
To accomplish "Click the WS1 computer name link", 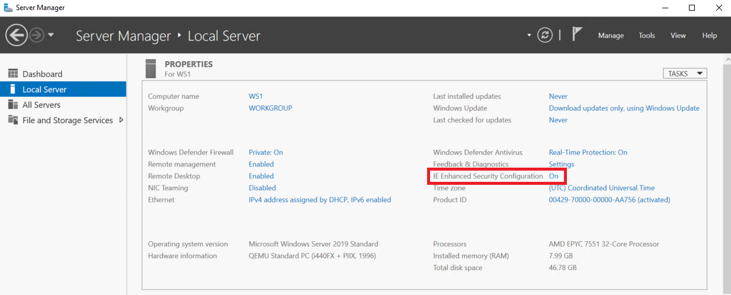I will click(x=255, y=96).
